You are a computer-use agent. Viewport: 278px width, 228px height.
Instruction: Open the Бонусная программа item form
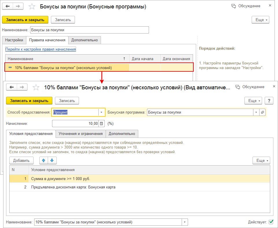(262, 112)
